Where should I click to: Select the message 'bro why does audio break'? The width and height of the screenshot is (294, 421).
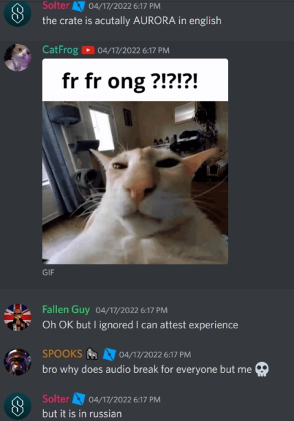(147, 369)
